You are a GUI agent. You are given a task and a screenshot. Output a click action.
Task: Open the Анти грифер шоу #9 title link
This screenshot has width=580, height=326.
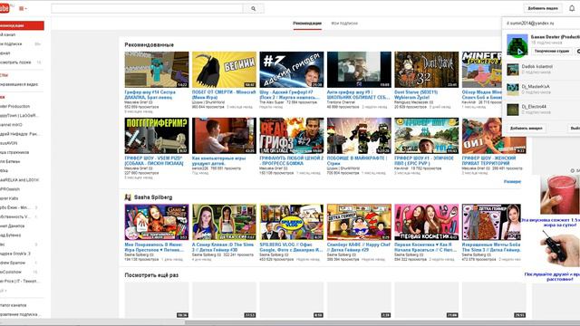(x=358, y=94)
